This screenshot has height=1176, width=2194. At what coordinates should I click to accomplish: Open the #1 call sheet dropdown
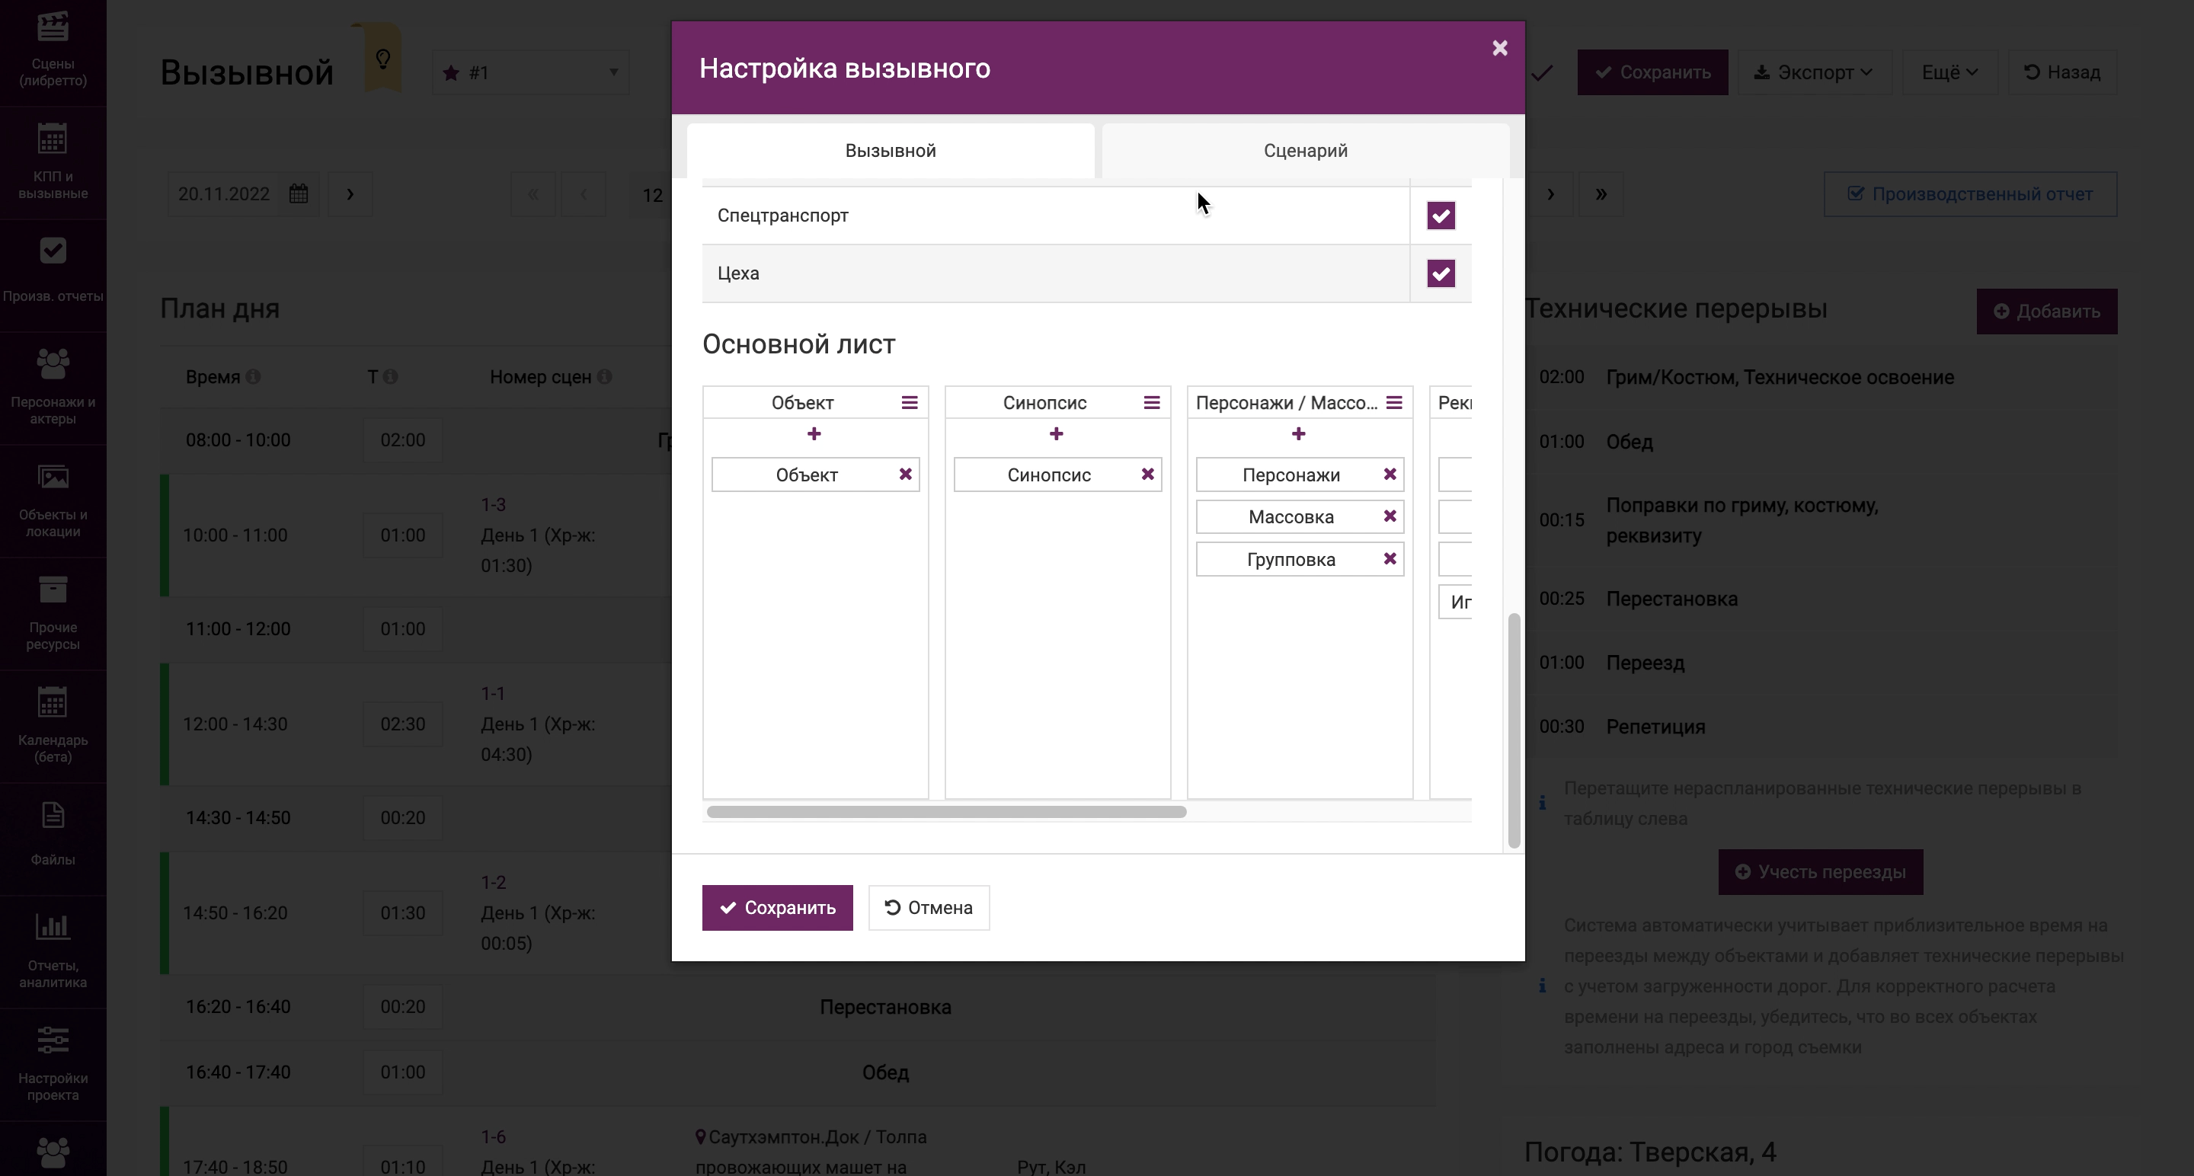pyautogui.click(x=531, y=72)
